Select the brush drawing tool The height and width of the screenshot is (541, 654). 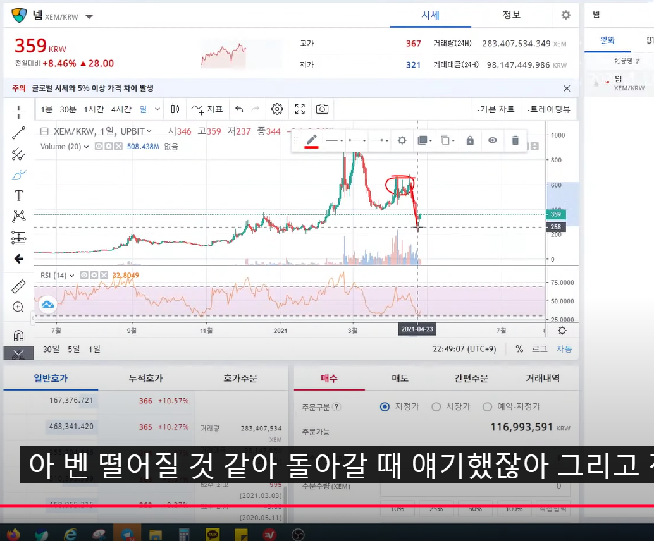pos(18,175)
